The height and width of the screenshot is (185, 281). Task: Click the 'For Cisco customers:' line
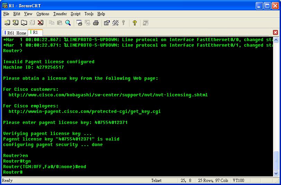(x=31, y=89)
